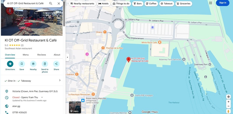Click the red KI OT map pin
Viewport: 233px width, 114px height.
pos(128,60)
